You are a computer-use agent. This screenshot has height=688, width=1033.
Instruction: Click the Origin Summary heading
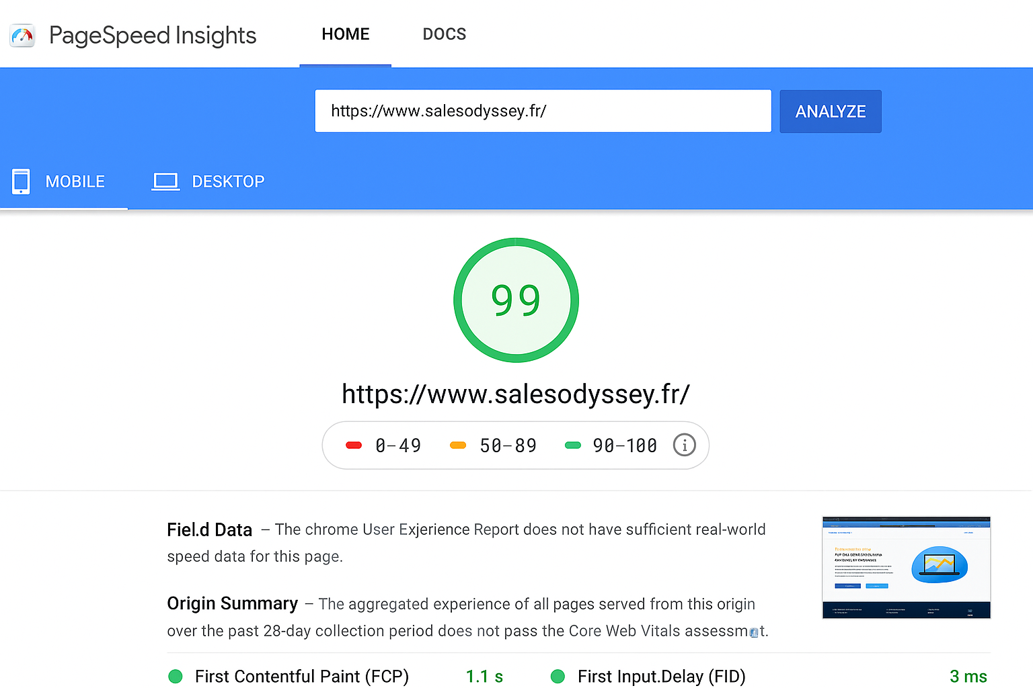point(233,603)
